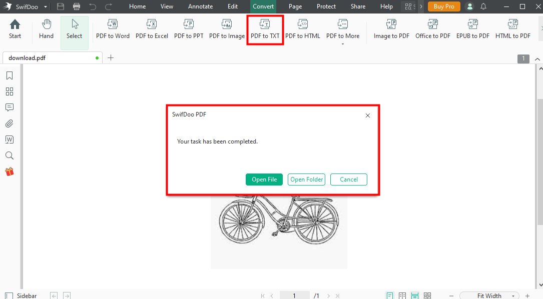Open the Protect menu tab
Image resolution: width=543 pixels, height=299 pixels.
pyautogui.click(x=326, y=6)
